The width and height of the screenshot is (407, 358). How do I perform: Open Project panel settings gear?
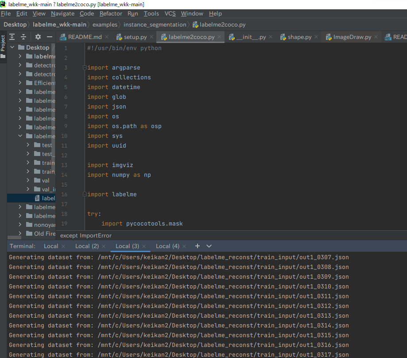tap(38, 37)
